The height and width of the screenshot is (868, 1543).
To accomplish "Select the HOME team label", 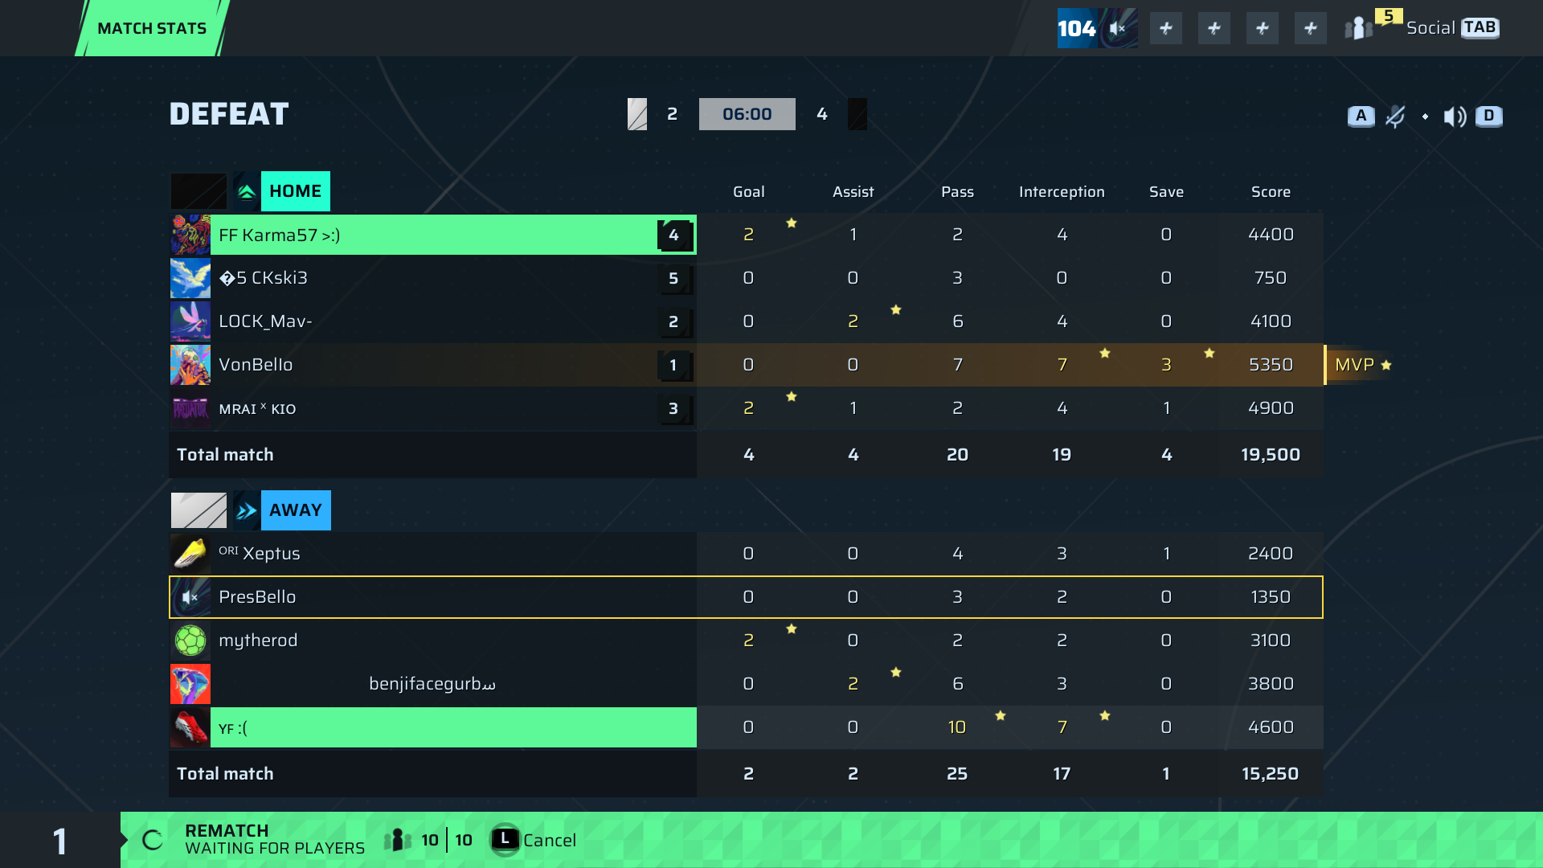I will coord(296,191).
